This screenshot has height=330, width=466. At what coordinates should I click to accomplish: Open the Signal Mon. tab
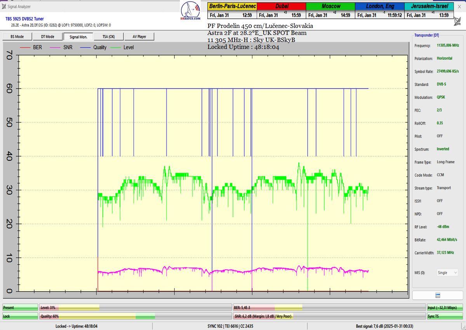pos(78,36)
